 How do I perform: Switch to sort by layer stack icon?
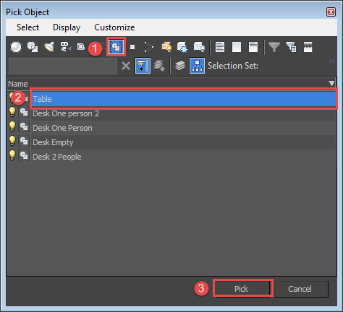(x=180, y=66)
